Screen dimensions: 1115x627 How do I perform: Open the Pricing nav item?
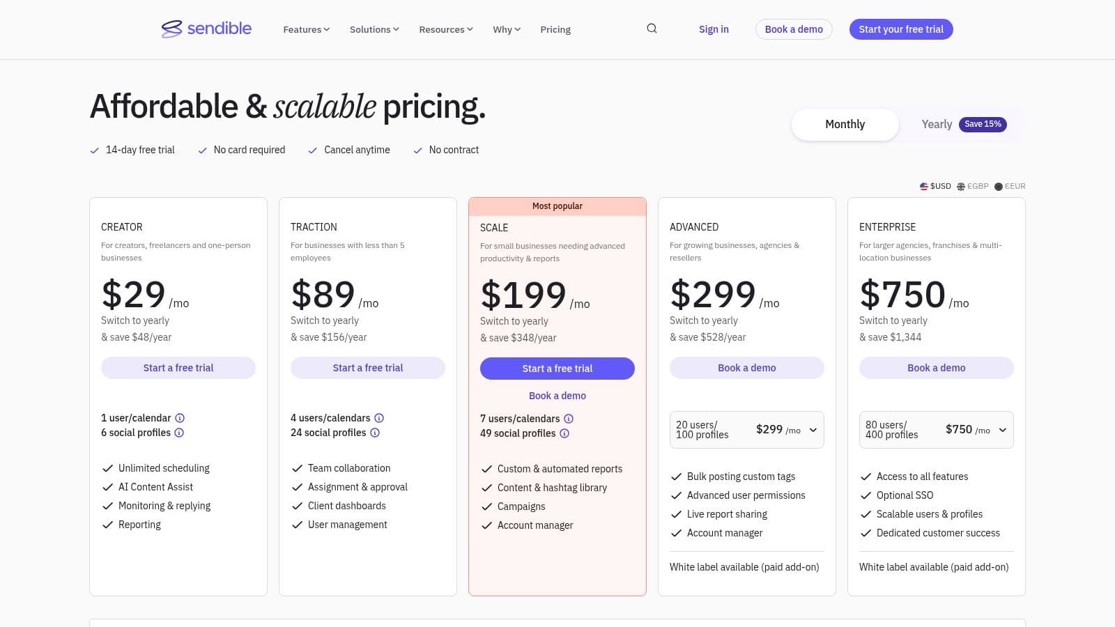tap(555, 29)
